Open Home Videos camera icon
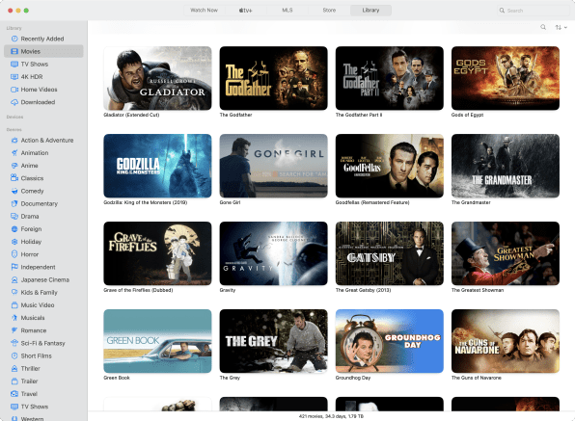 pos(14,90)
